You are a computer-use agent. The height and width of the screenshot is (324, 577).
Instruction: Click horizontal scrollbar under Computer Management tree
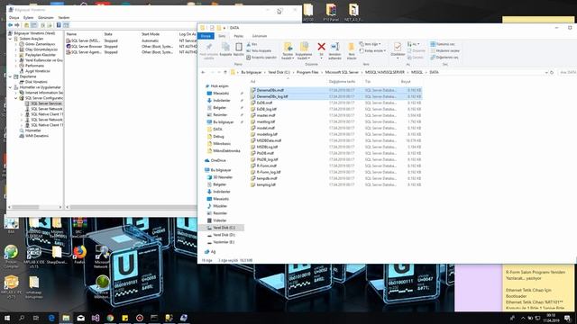(26, 207)
